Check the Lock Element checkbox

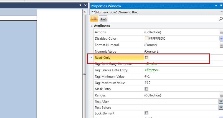coord(146,113)
